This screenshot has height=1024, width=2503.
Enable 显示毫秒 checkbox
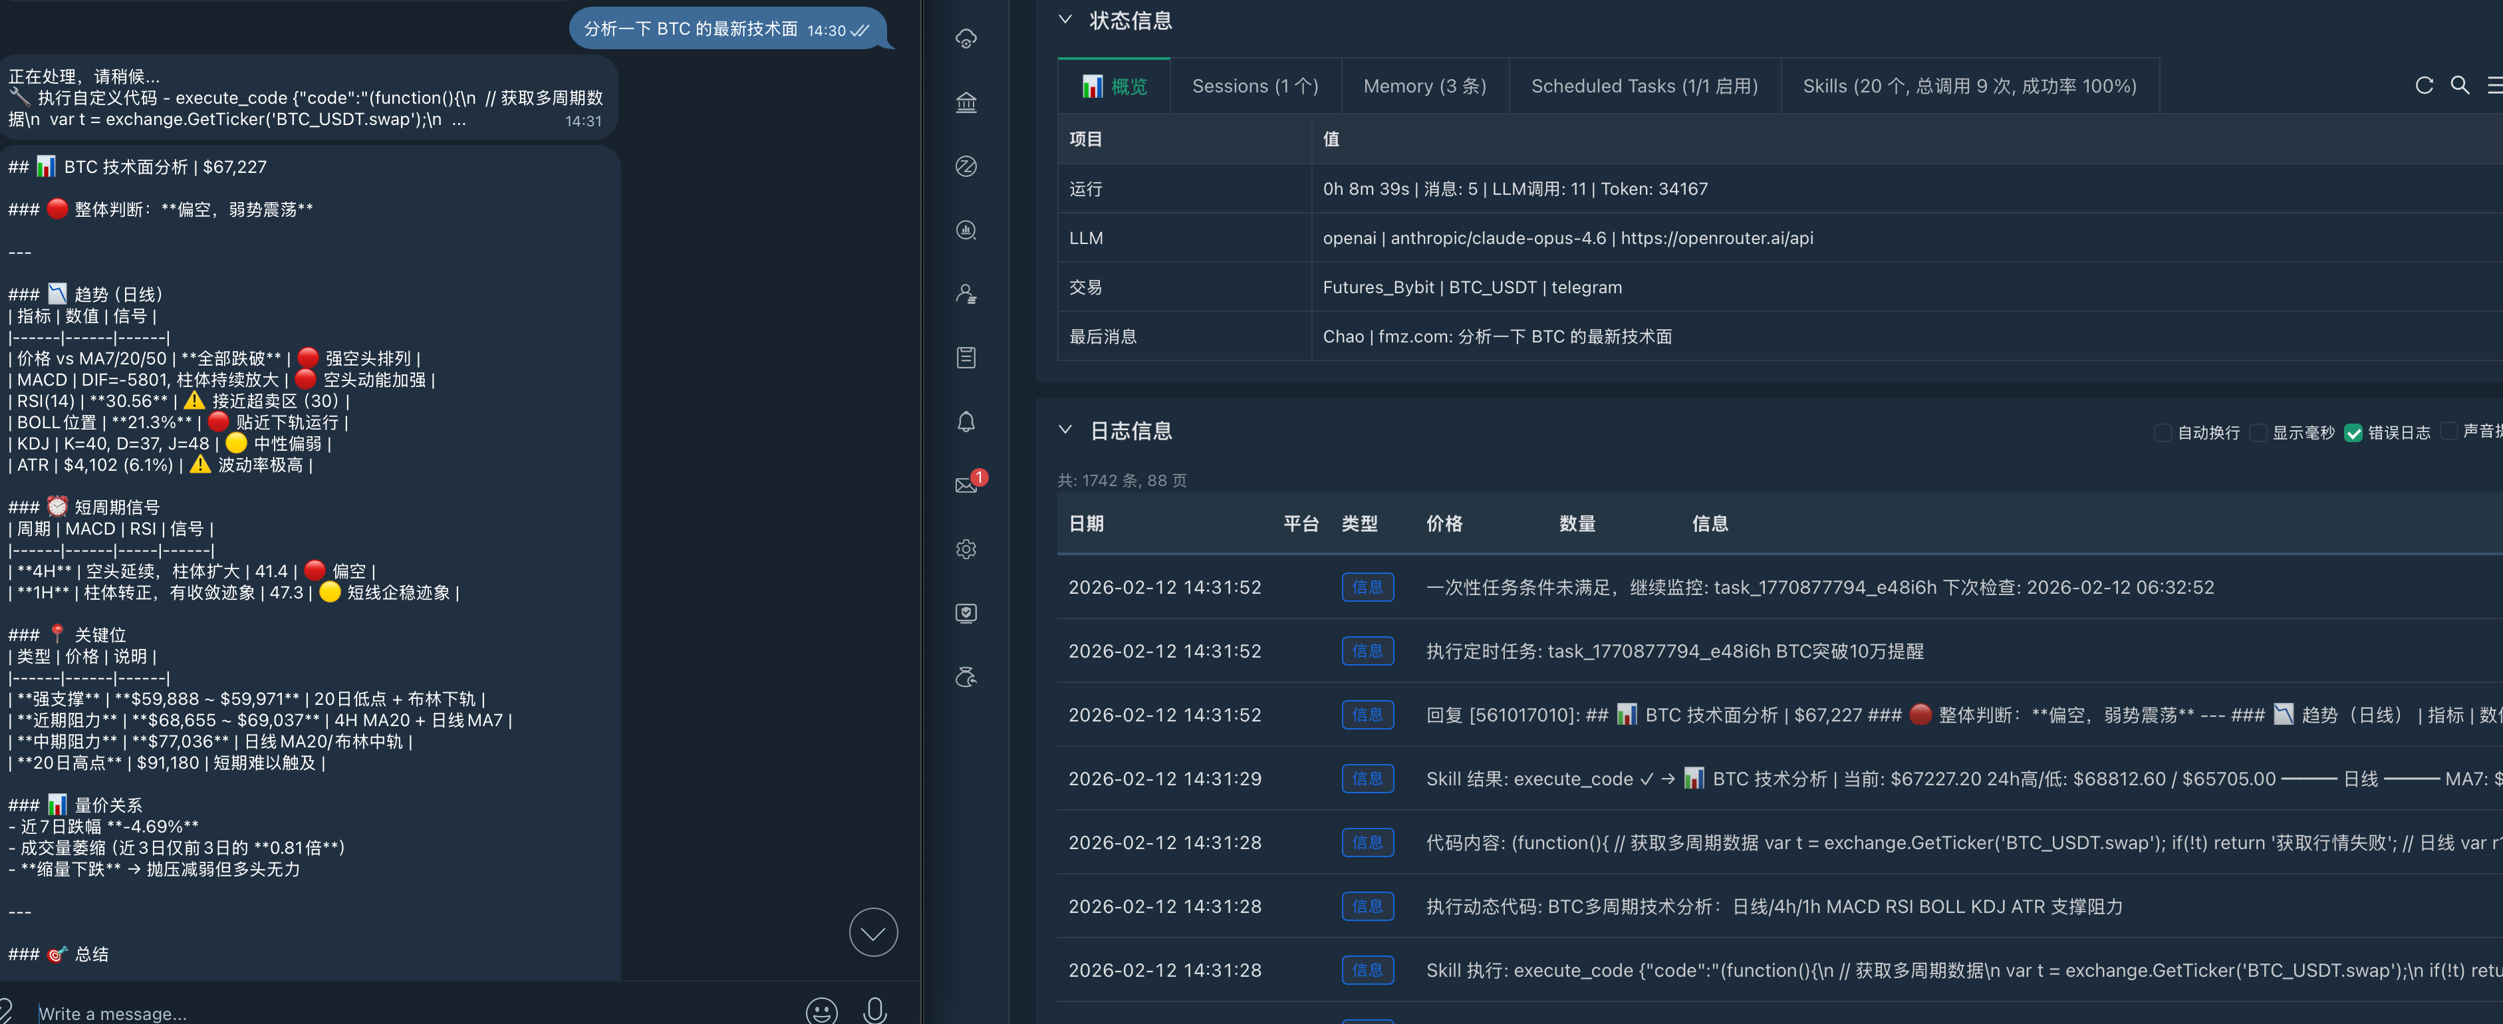(2257, 432)
